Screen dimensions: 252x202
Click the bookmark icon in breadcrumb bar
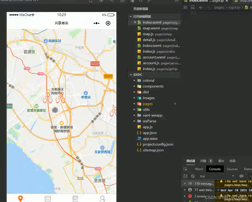coord(193,7)
